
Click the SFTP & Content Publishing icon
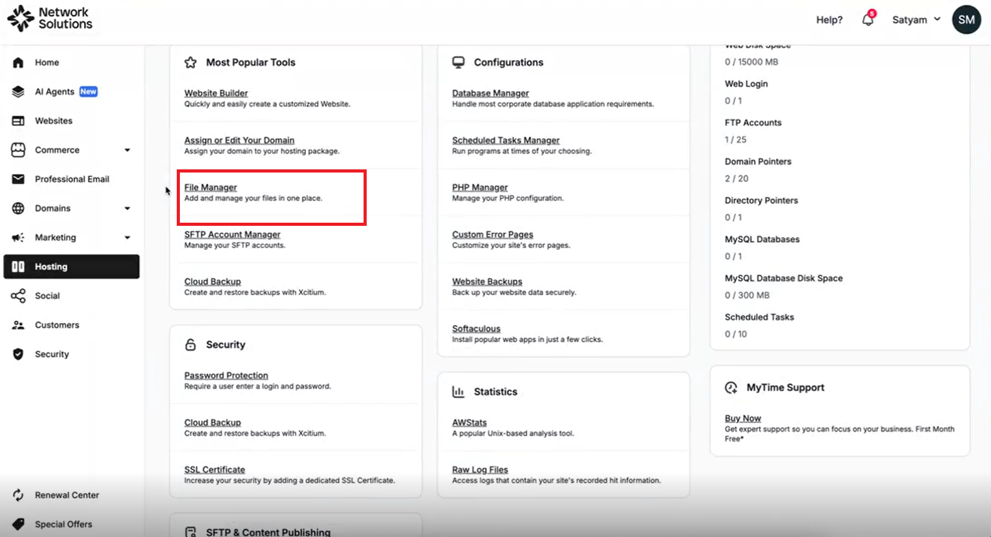[191, 532]
